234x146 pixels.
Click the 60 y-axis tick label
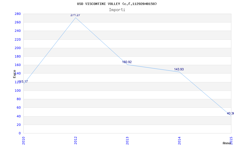pos(19,107)
